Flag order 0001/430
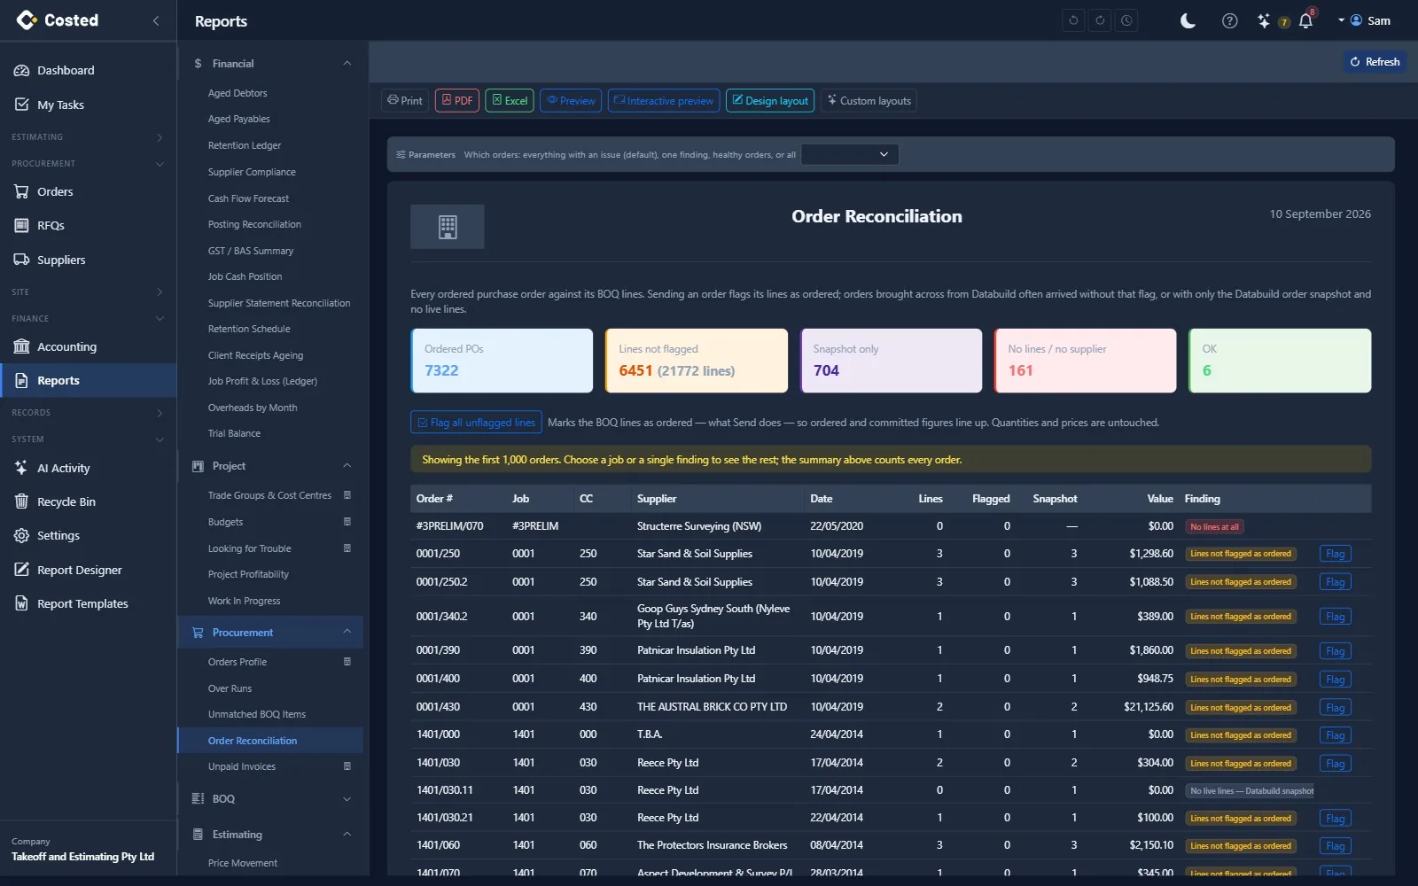The height and width of the screenshot is (886, 1418). click(1335, 708)
